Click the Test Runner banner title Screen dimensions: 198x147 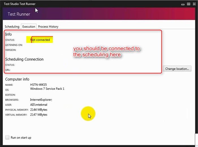point(19,14)
